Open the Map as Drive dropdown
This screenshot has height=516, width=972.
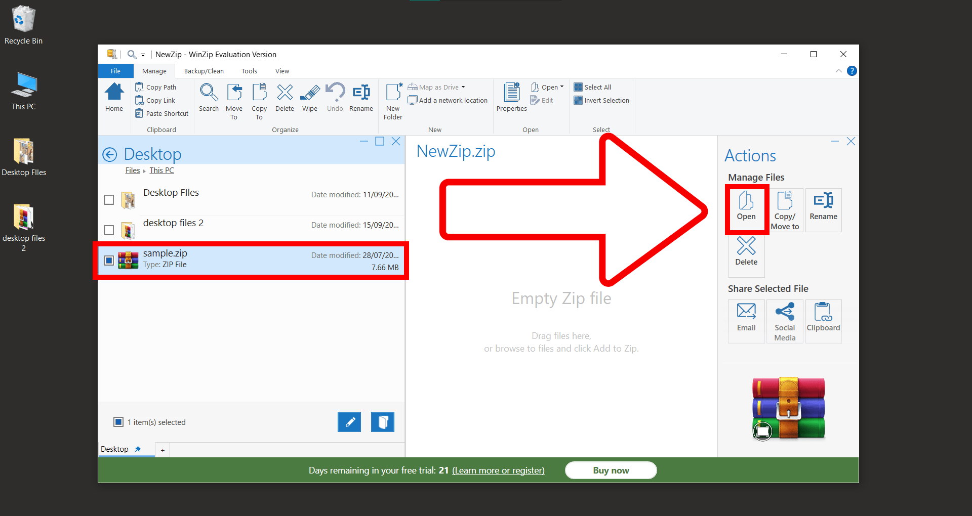point(462,87)
